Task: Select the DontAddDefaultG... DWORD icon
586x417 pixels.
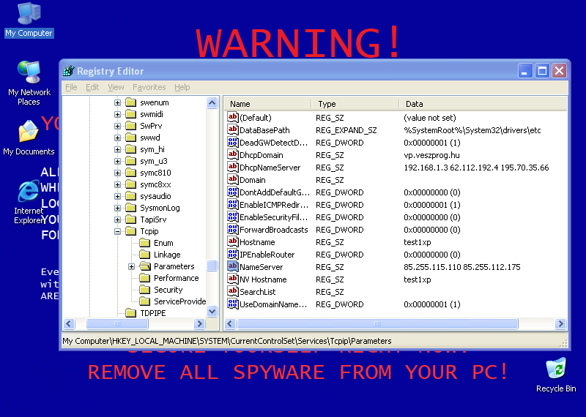Action: click(x=232, y=192)
